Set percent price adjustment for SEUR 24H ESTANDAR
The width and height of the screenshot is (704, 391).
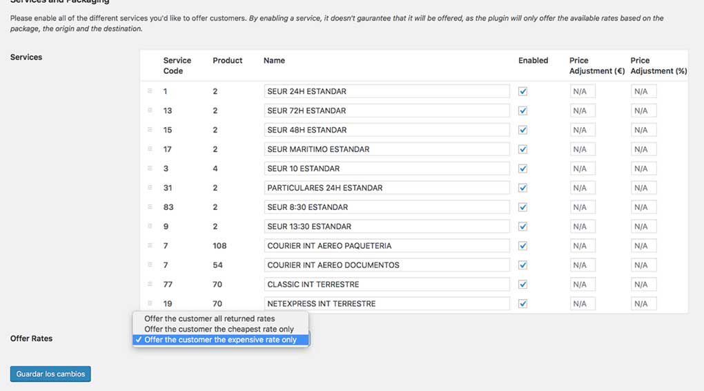pos(644,91)
